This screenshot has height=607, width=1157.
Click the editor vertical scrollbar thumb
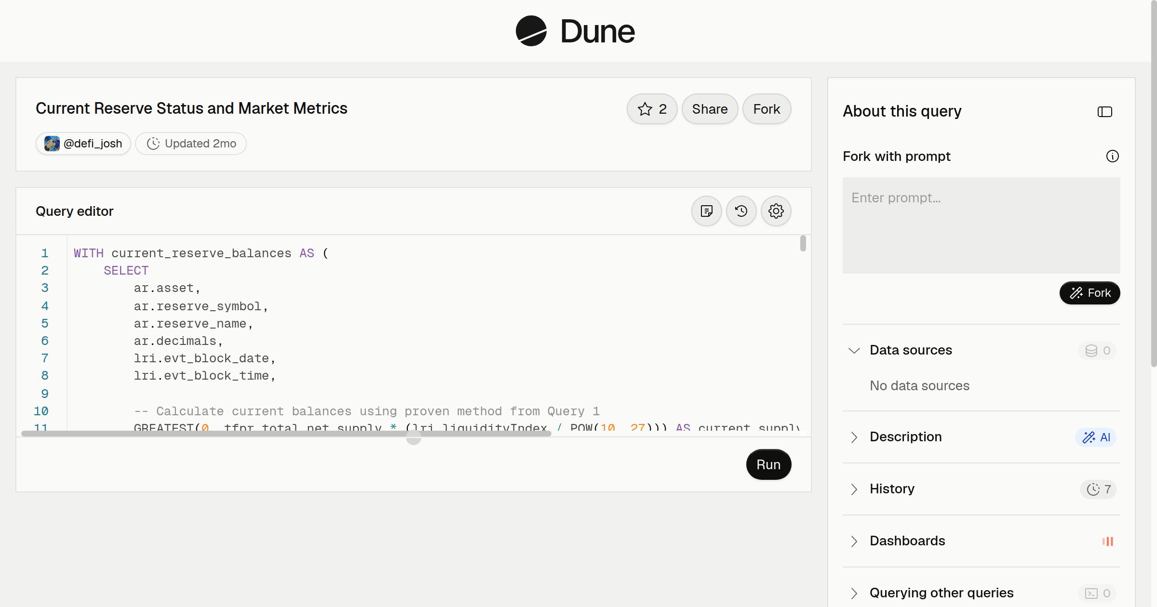coord(803,243)
